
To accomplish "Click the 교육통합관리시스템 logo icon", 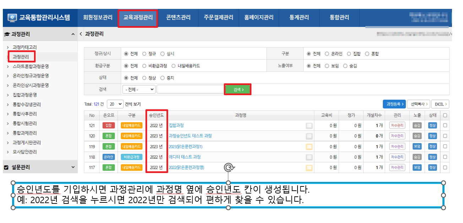I will 12,17.
